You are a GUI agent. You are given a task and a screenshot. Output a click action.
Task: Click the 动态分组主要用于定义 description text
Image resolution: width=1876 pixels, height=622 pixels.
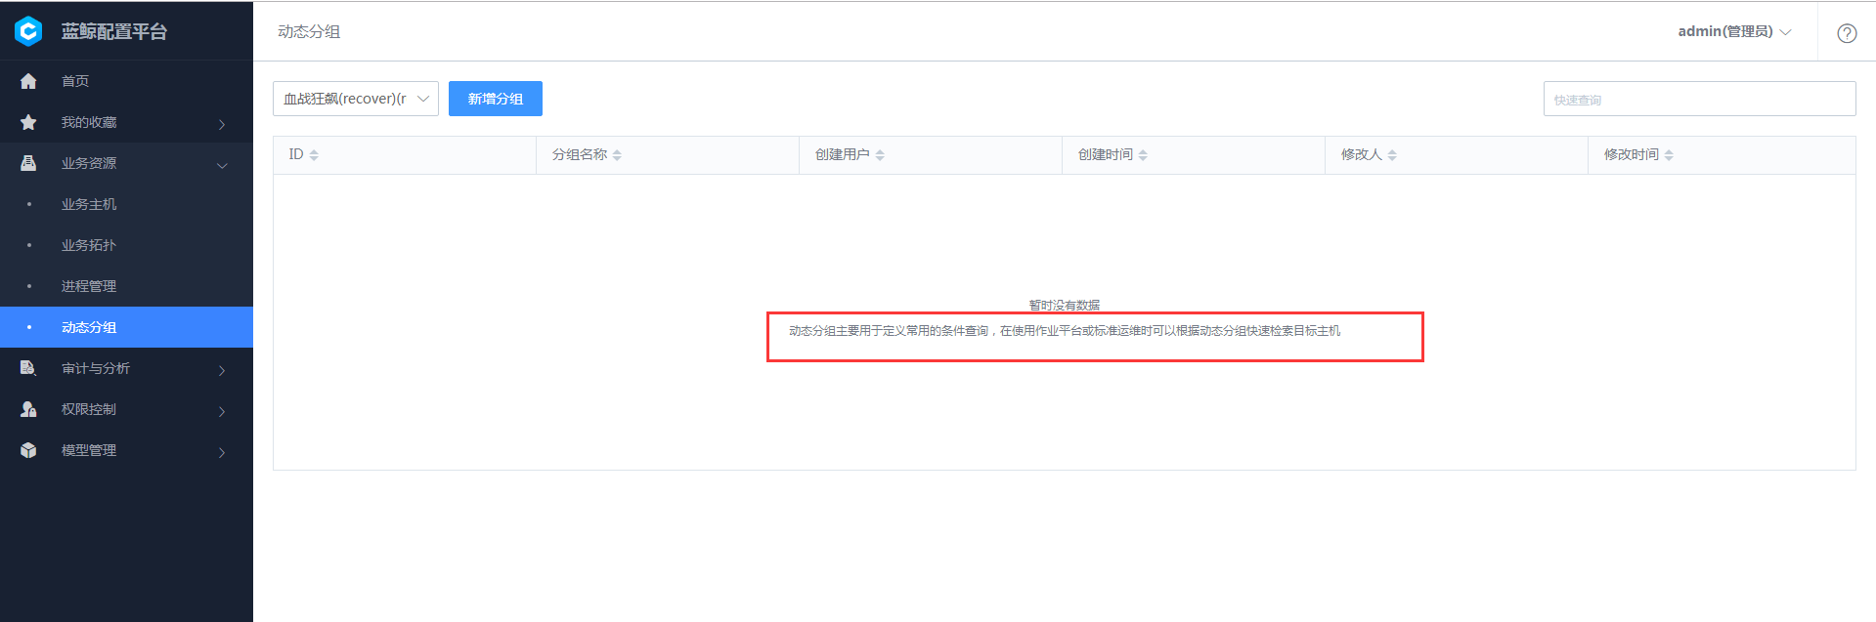(x=1065, y=331)
